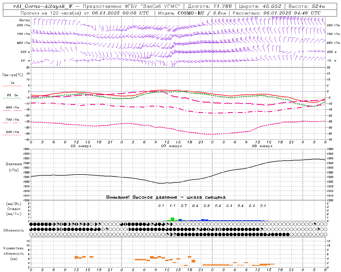Click the "06 января" date label
Viewport: 341px width, 272px height.
tap(81, 146)
